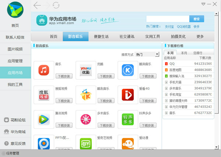Refresh the page with circular arrow
Viewport: 221px width, 157px height.
pos(56,6)
